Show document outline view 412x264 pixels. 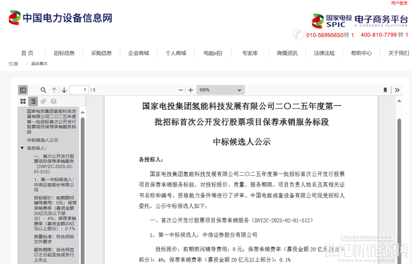click(33, 101)
